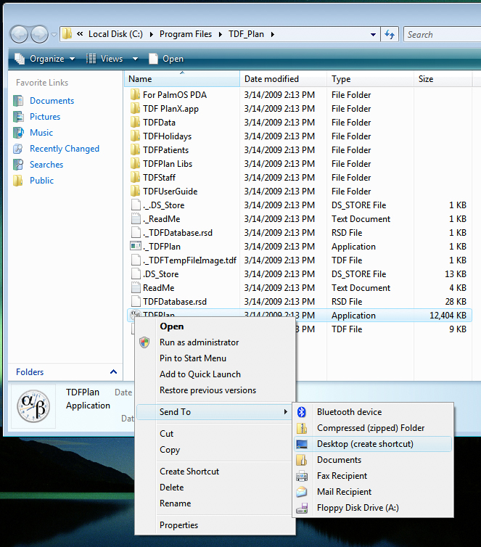Click the double-chevron breadcrumb overflow
Image resolution: width=481 pixels, height=547 pixels.
(x=80, y=34)
